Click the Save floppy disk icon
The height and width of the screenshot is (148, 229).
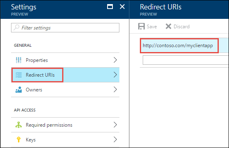[x=141, y=26]
